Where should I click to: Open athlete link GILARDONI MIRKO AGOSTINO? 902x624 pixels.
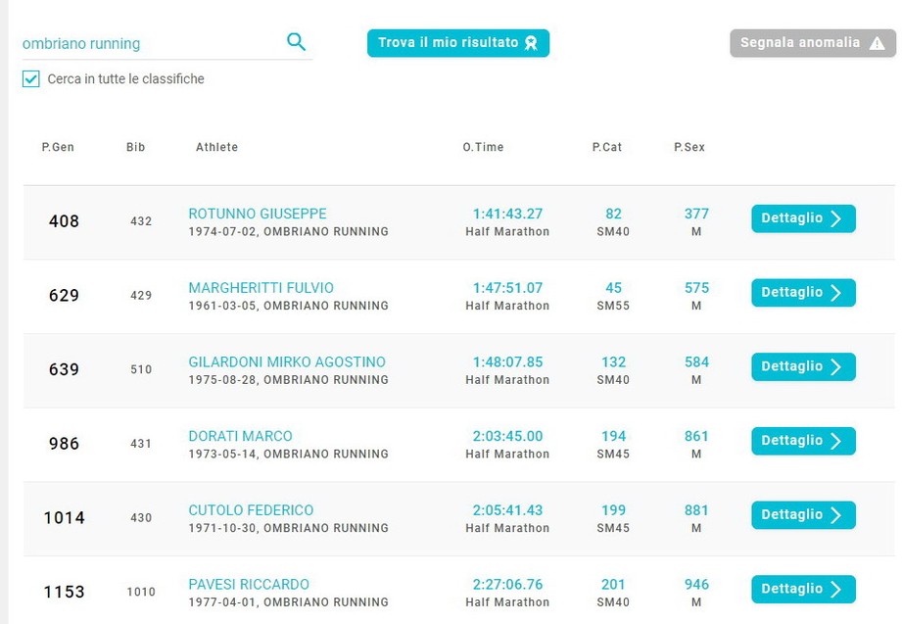287,362
